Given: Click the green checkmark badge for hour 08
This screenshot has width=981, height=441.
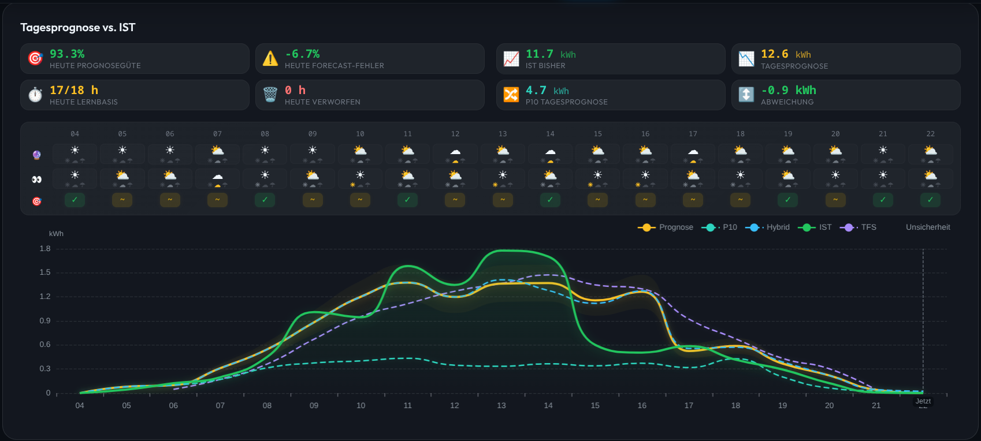Looking at the screenshot, I should click(x=265, y=200).
